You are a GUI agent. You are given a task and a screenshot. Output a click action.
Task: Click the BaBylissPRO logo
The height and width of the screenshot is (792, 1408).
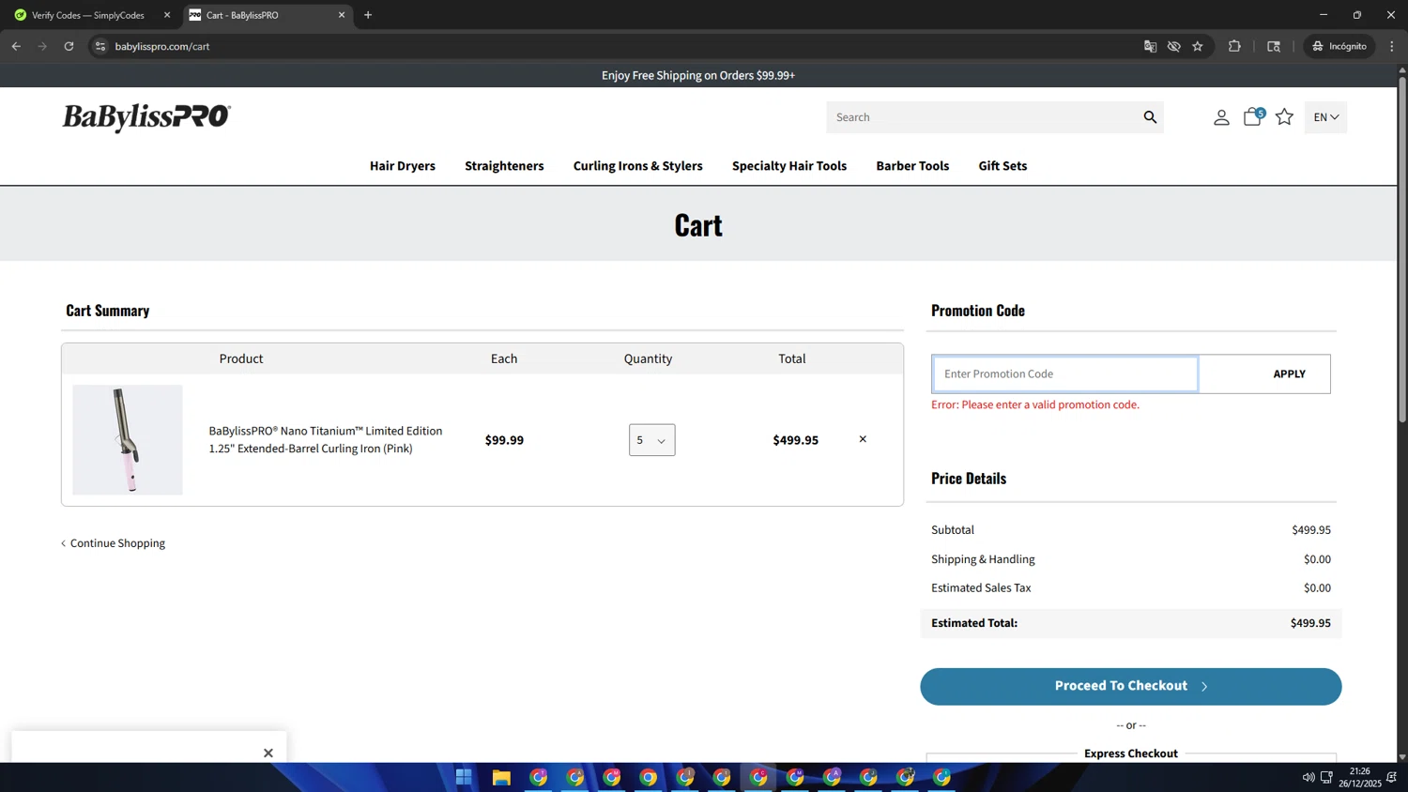[146, 117]
